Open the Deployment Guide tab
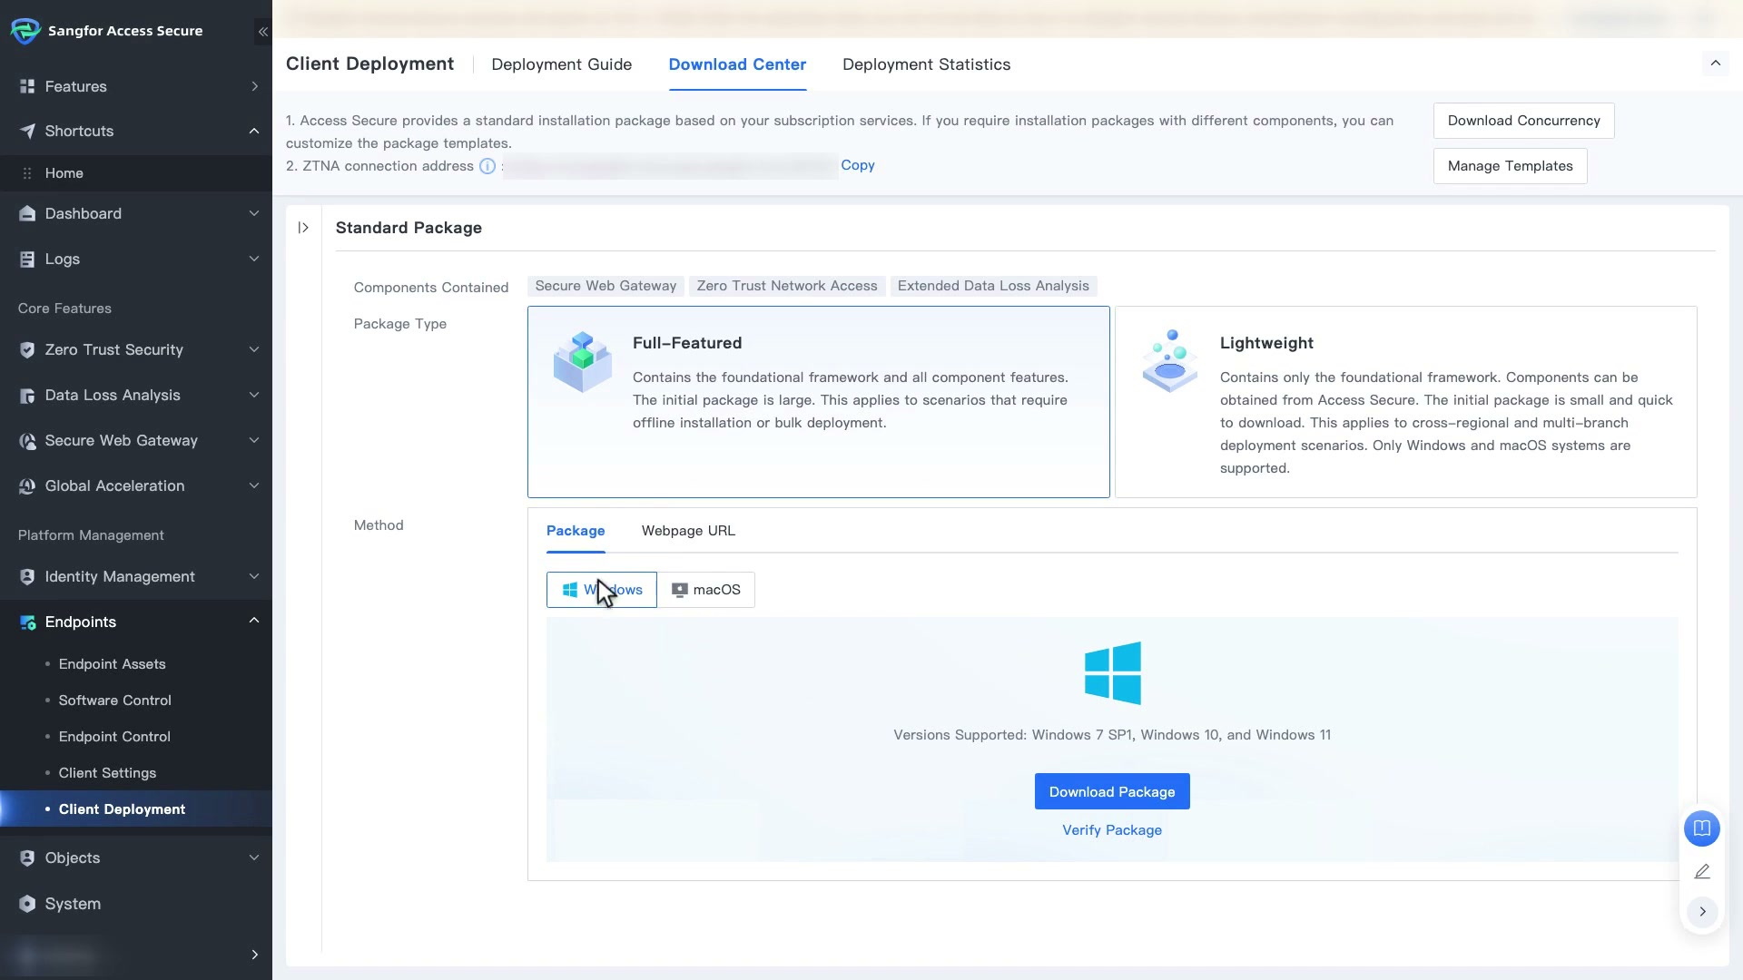This screenshot has height=980, width=1743. [561, 64]
